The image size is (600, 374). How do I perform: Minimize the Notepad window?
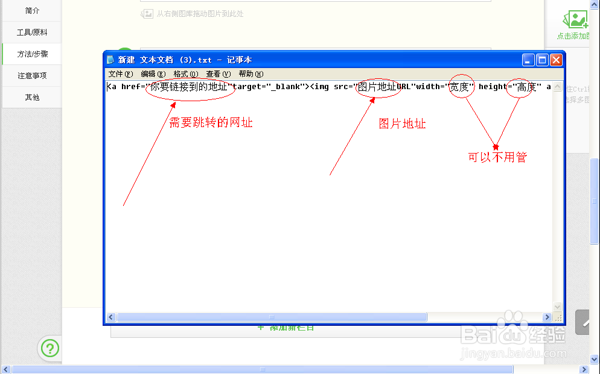(528, 60)
